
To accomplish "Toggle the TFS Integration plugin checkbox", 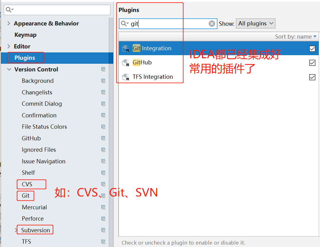I will [312, 77].
